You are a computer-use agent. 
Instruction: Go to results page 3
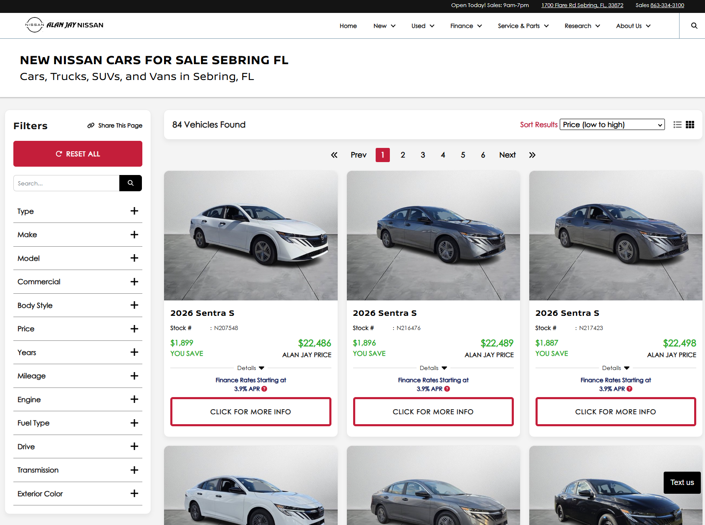(423, 155)
